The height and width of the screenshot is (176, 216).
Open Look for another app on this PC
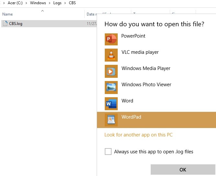click(138, 135)
